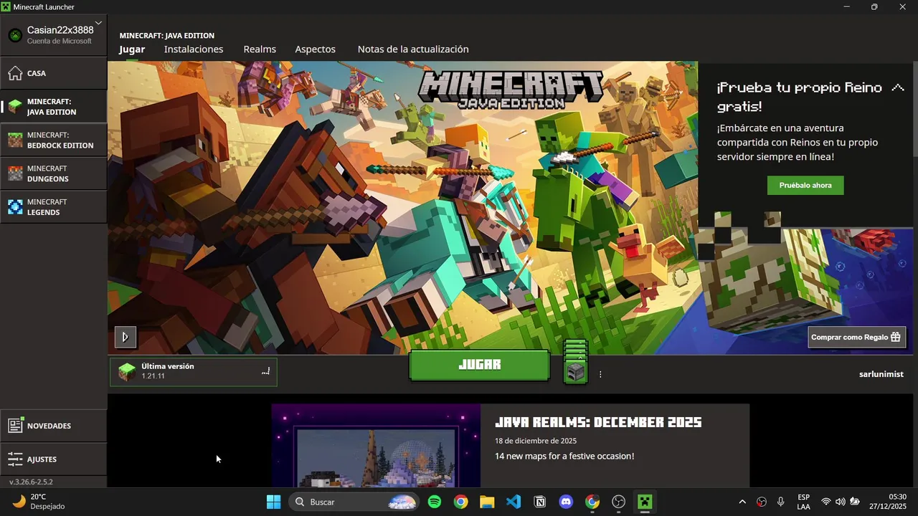The height and width of the screenshot is (516, 918).
Task: Show hidden system tray icons chevron
Action: pyautogui.click(x=742, y=502)
